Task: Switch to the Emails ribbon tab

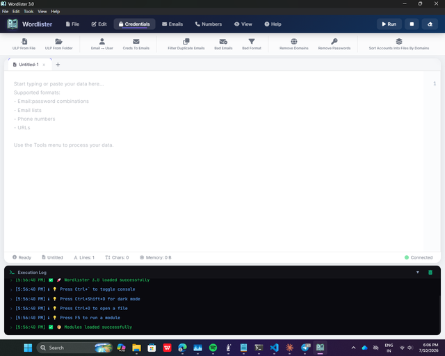Action: click(172, 24)
